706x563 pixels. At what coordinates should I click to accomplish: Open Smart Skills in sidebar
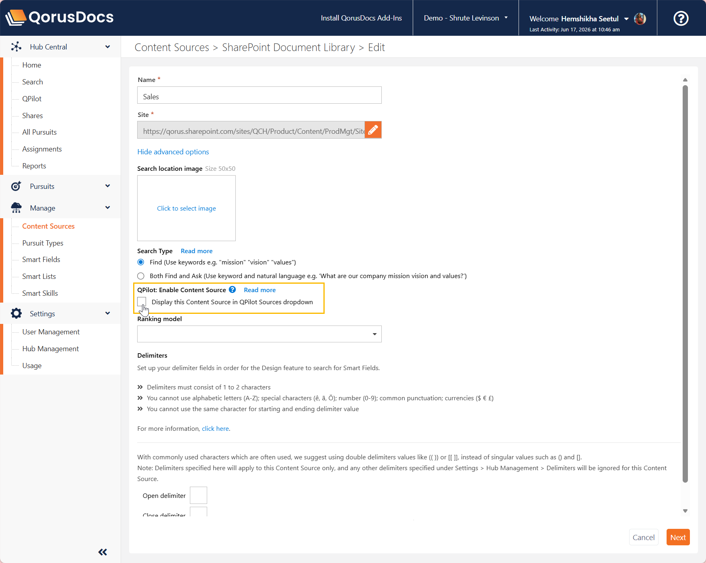coord(40,293)
